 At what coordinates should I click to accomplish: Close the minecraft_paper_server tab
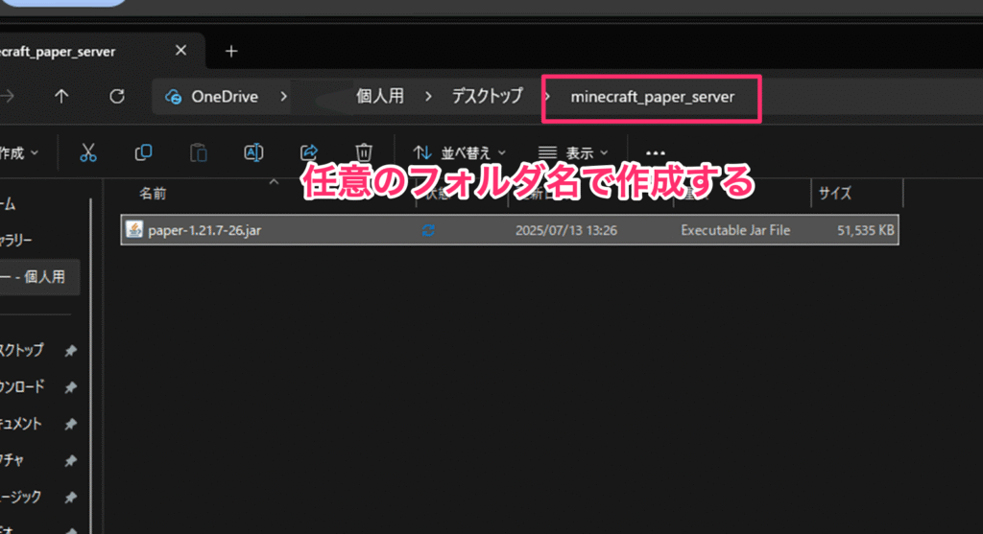pos(180,50)
